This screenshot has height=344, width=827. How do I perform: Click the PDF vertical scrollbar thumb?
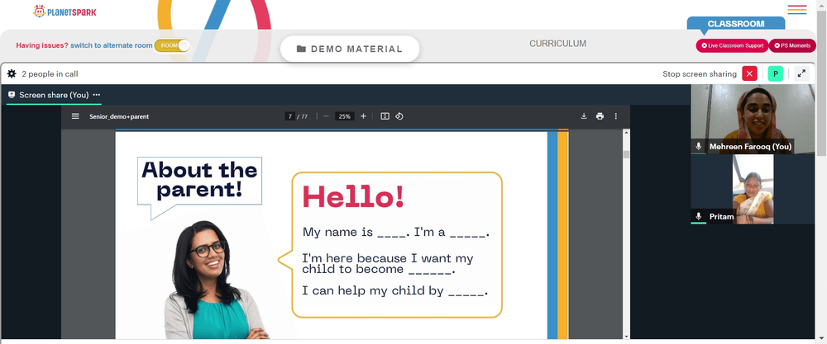[627, 153]
